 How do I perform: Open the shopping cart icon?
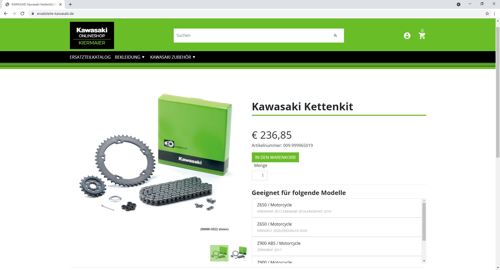point(422,36)
